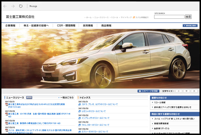Image resolution: width=201 pixels, height=135 pixels.
Task: Select the 2017/03/31 date above the 社名変更 news release
Action: coord(10,102)
